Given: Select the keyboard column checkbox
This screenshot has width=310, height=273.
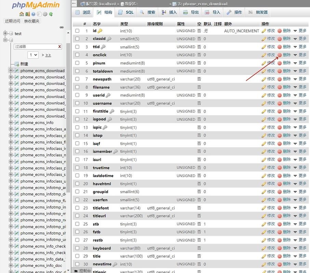Looking at the screenshot, I should (x=77, y=248).
